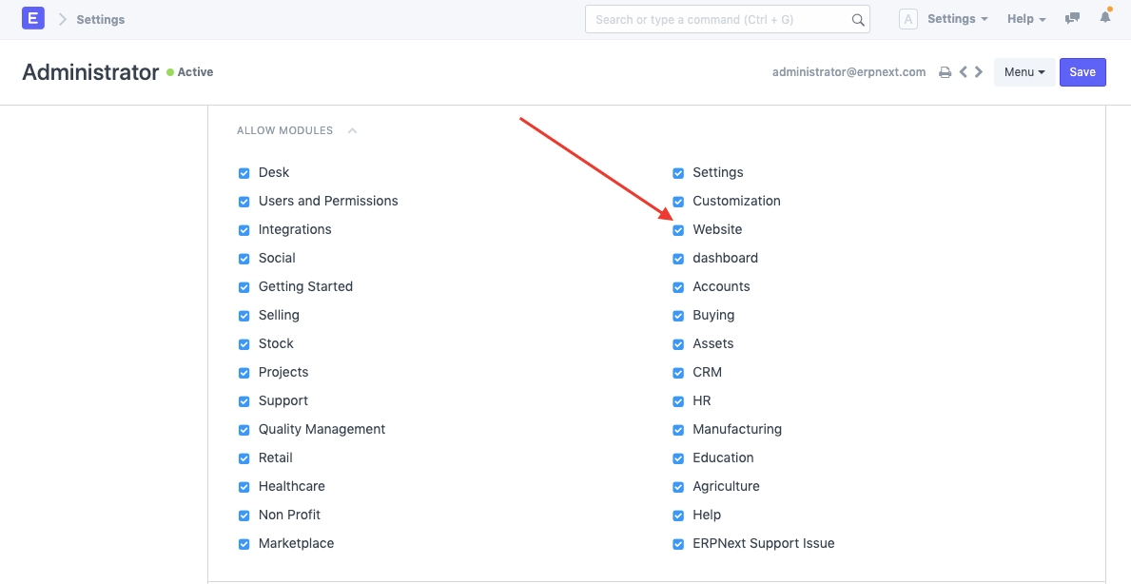The height and width of the screenshot is (584, 1131).
Task: Collapse the Allow Modules section
Action: click(352, 131)
